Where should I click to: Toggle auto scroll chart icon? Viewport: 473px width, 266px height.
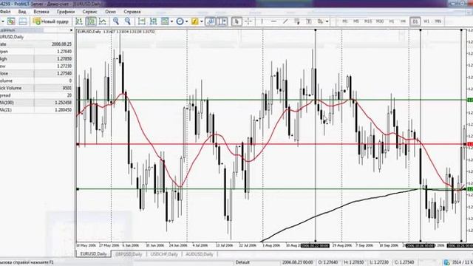coord(153,21)
